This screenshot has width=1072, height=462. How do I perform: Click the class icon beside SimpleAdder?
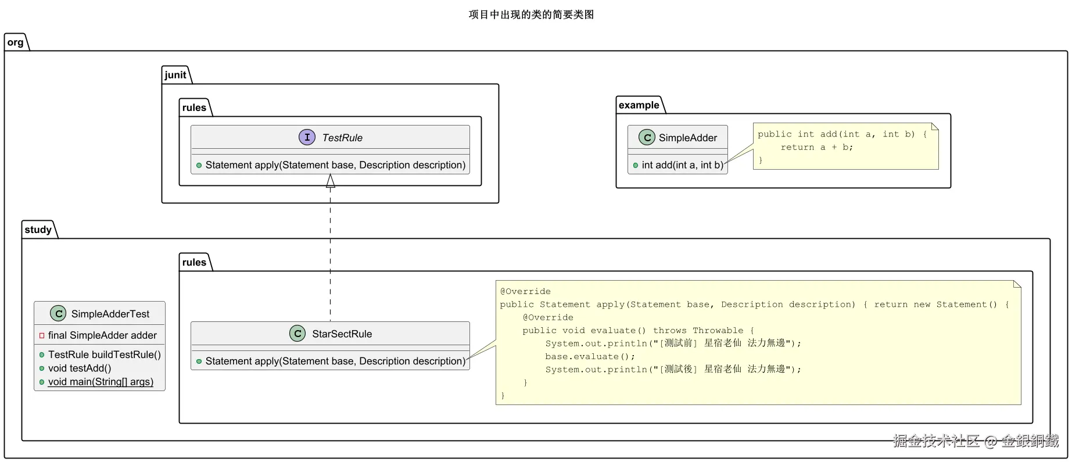[647, 137]
